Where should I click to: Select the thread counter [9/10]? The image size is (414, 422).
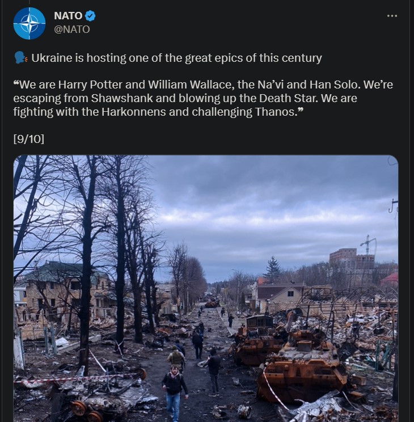coord(29,139)
